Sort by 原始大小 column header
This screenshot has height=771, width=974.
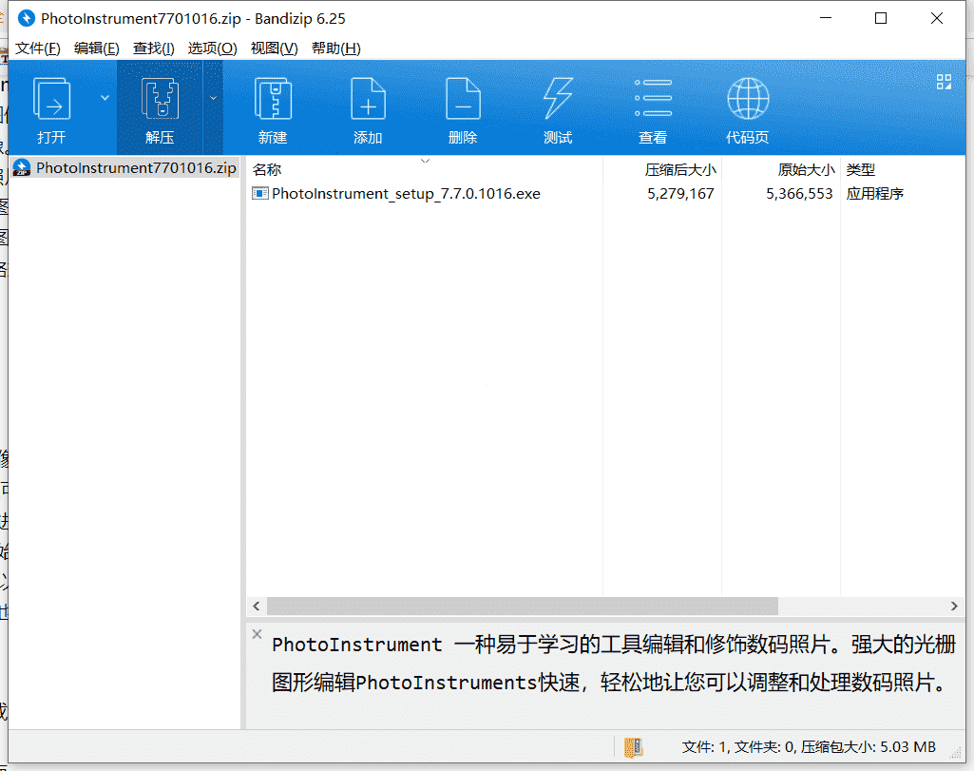[806, 169]
